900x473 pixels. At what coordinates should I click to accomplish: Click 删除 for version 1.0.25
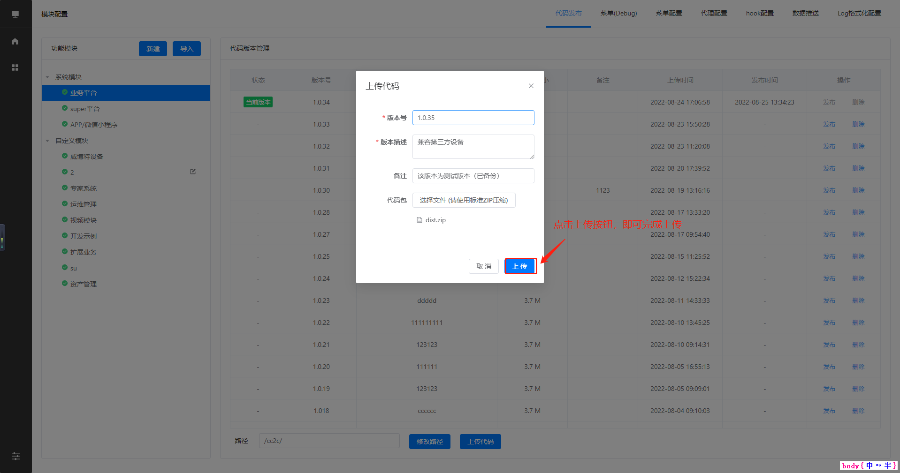point(858,256)
